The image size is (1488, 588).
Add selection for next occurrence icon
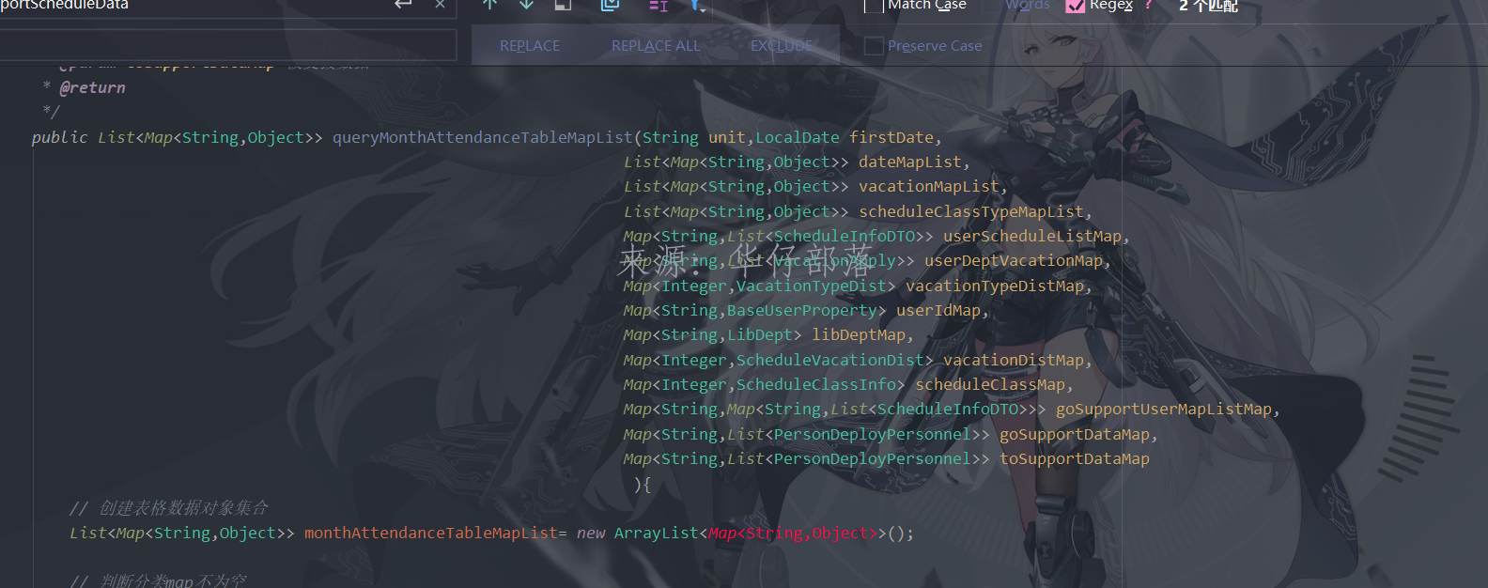point(659,5)
